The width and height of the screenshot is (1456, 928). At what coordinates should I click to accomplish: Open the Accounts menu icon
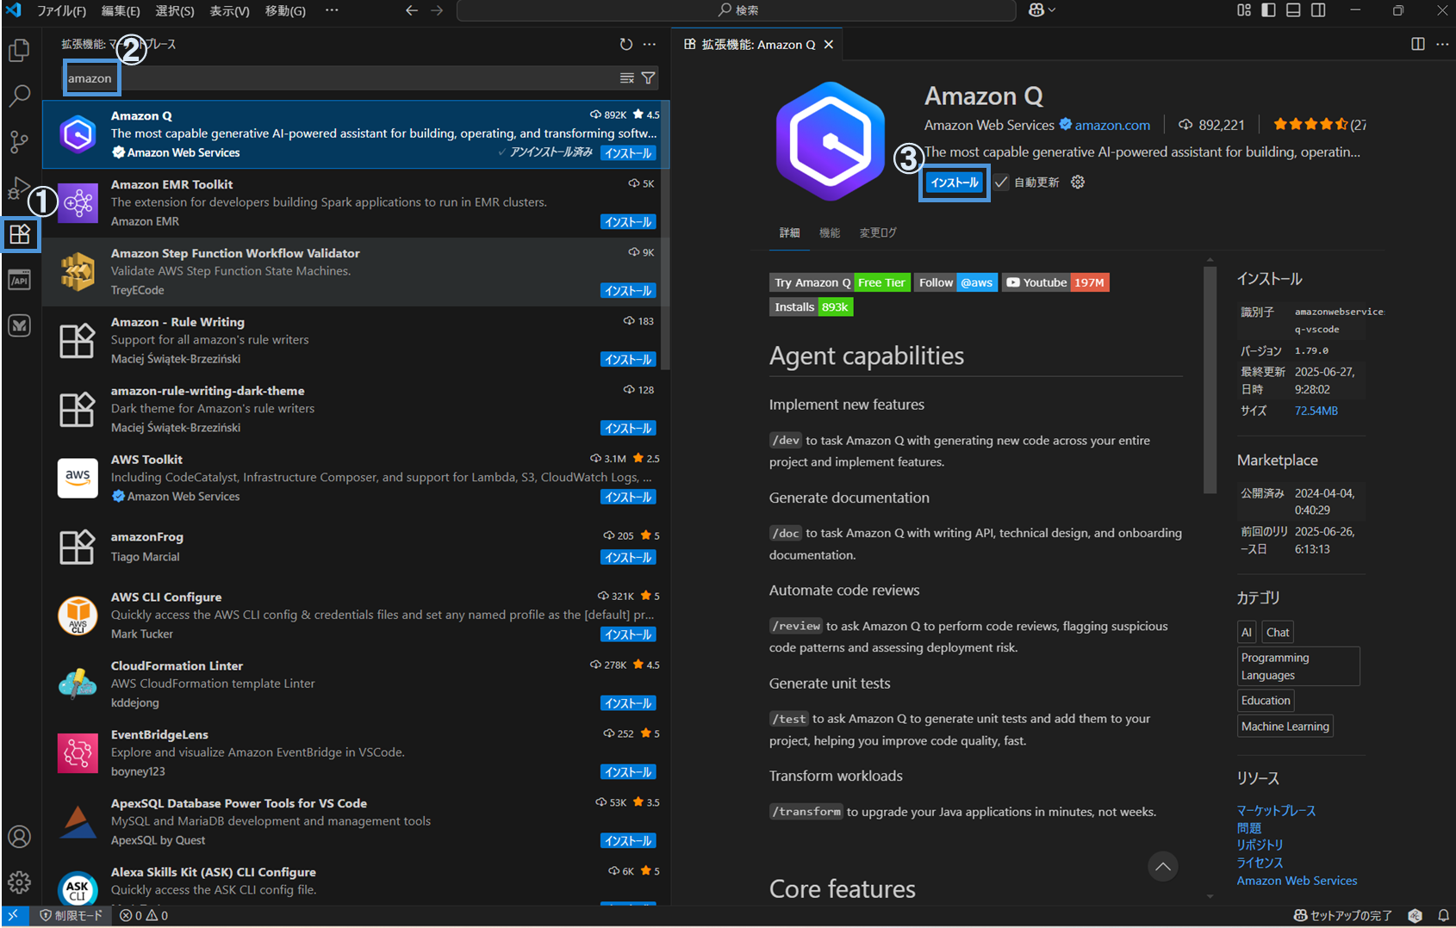[19, 836]
